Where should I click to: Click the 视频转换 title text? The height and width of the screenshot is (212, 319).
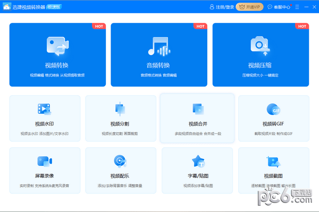click(57, 65)
